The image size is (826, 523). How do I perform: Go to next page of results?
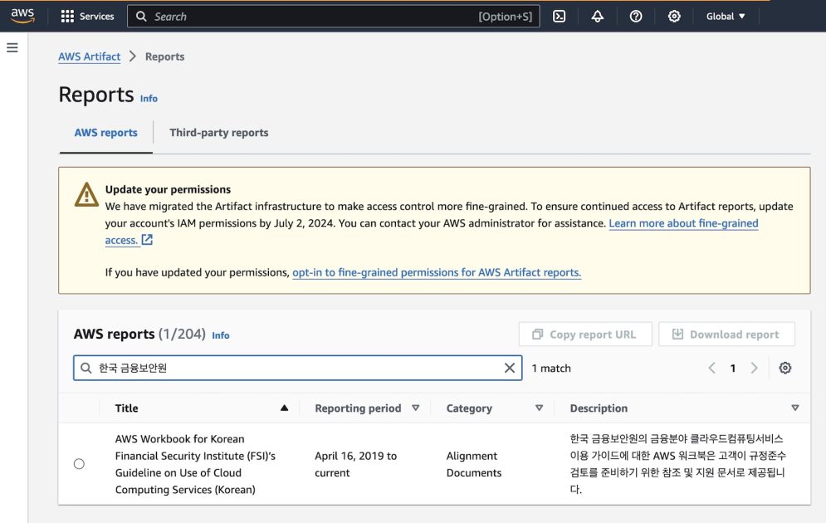click(754, 368)
